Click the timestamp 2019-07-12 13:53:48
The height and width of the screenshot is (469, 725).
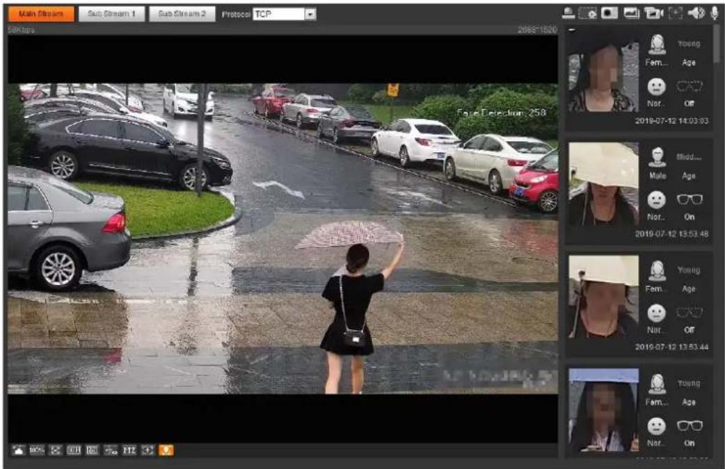coord(671,234)
